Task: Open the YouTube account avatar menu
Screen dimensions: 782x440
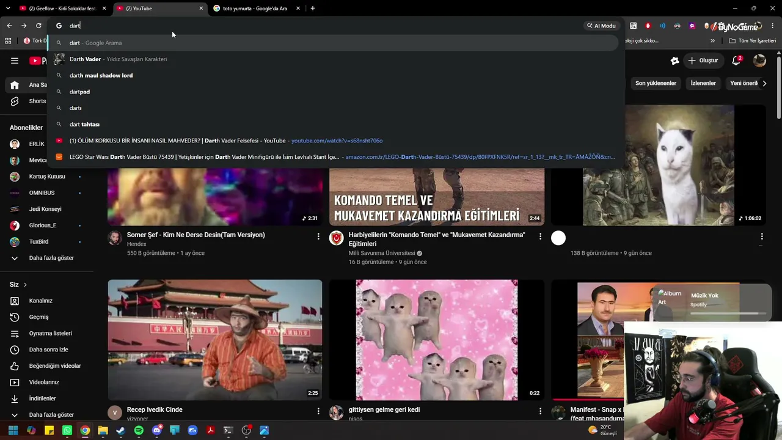Action: (759, 61)
